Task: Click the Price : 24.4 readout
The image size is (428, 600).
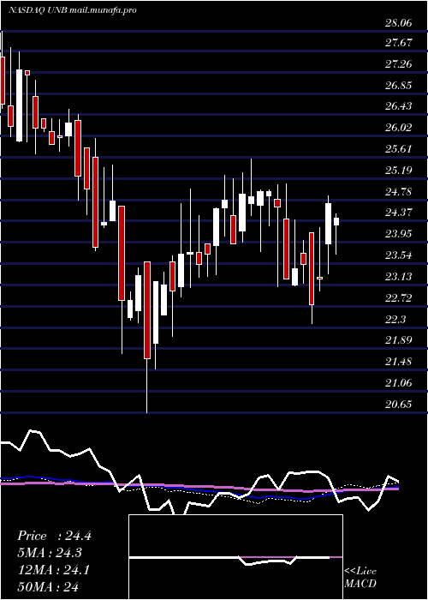Action: click(54, 536)
